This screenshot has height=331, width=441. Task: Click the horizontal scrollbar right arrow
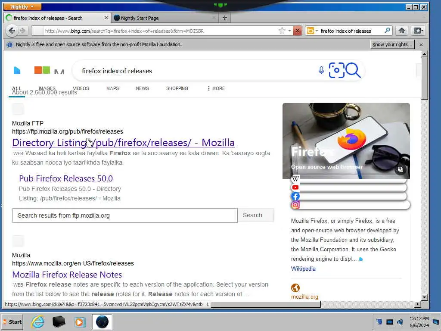pyautogui.click(x=418, y=304)
